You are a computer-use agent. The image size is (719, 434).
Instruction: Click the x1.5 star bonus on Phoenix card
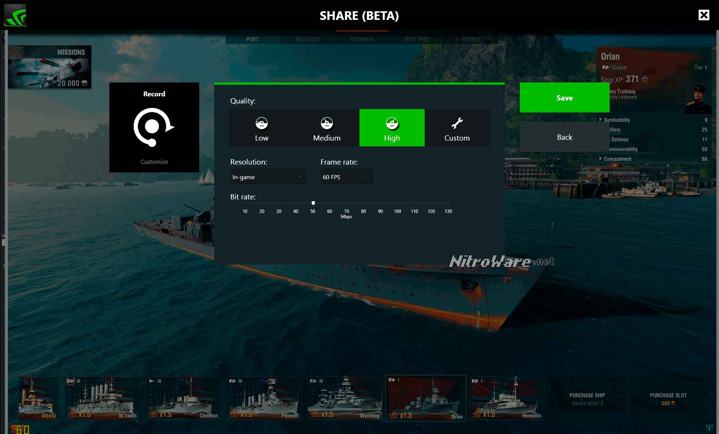(x=241, y=414)
